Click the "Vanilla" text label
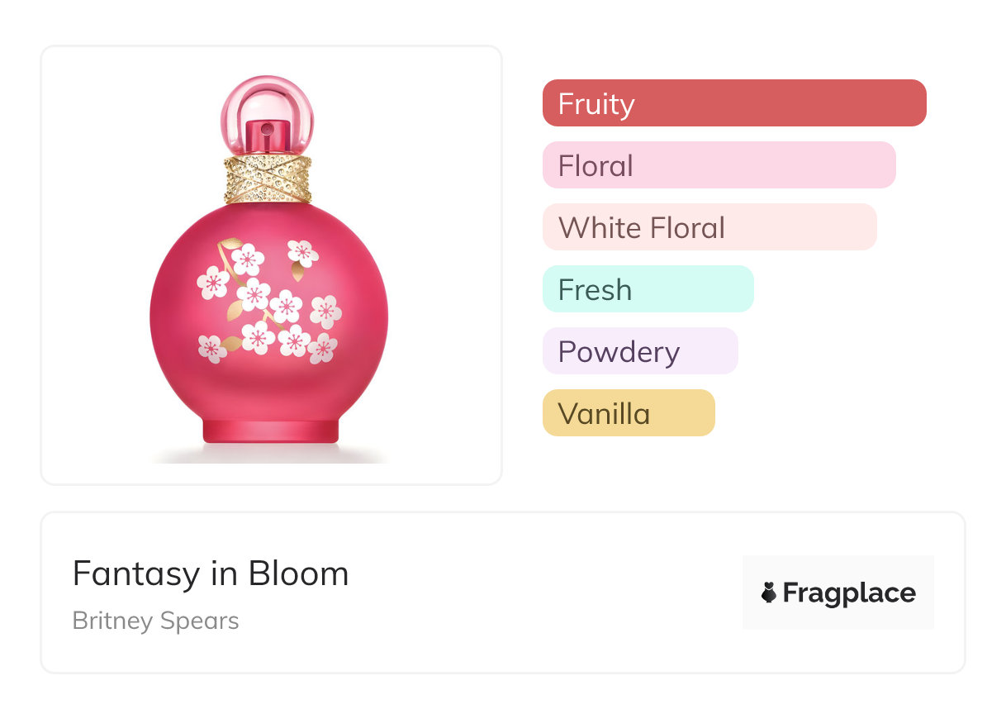1006x714 pixels. (x=605, y=414)
